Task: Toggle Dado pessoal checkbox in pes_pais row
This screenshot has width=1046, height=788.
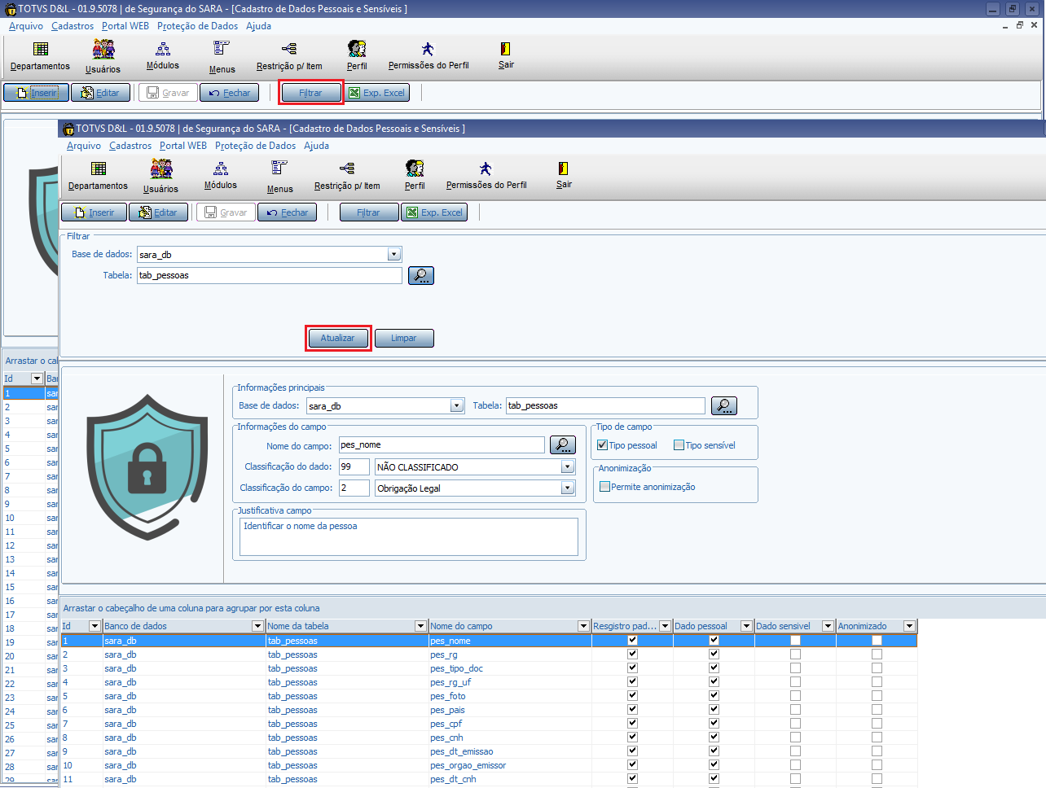Action: coord(714,710)
